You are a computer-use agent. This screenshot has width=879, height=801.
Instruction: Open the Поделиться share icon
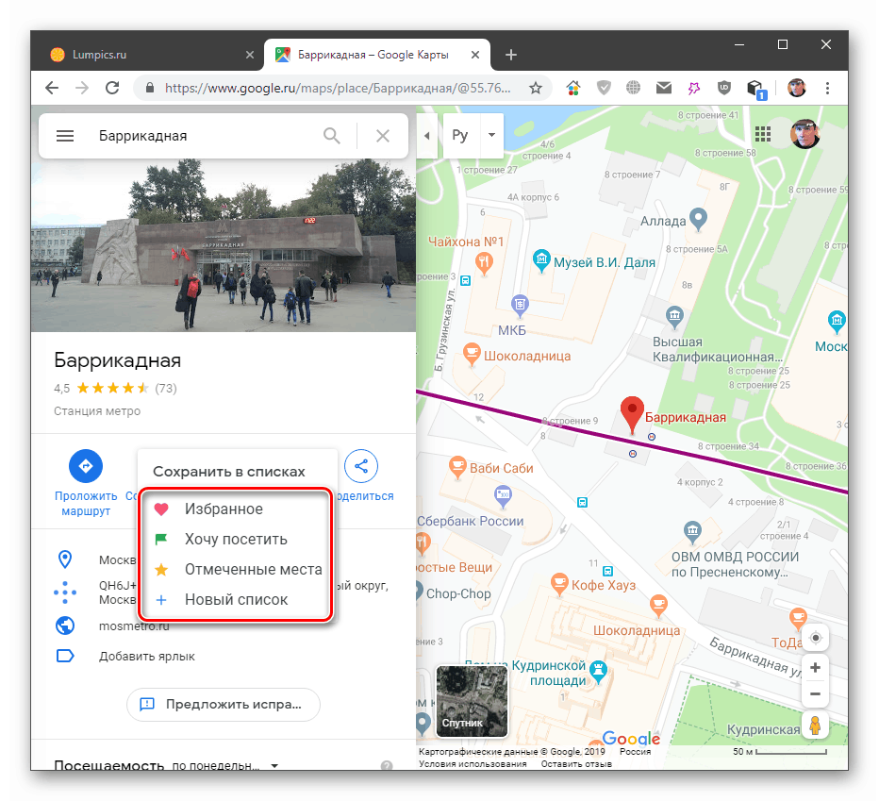tap(361, 466)
